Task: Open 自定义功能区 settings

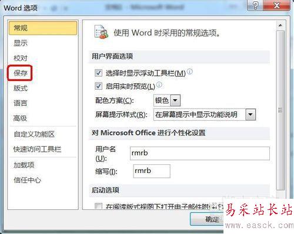Action: point(34,134)
